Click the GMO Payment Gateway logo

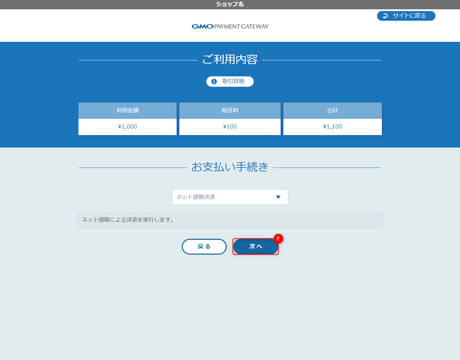(230, 26)
